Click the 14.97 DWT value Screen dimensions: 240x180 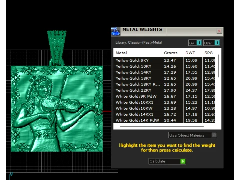[x=191, y=108]
